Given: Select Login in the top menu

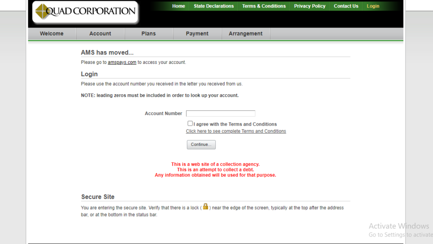Looking at the screenshot, I should 373,6.
